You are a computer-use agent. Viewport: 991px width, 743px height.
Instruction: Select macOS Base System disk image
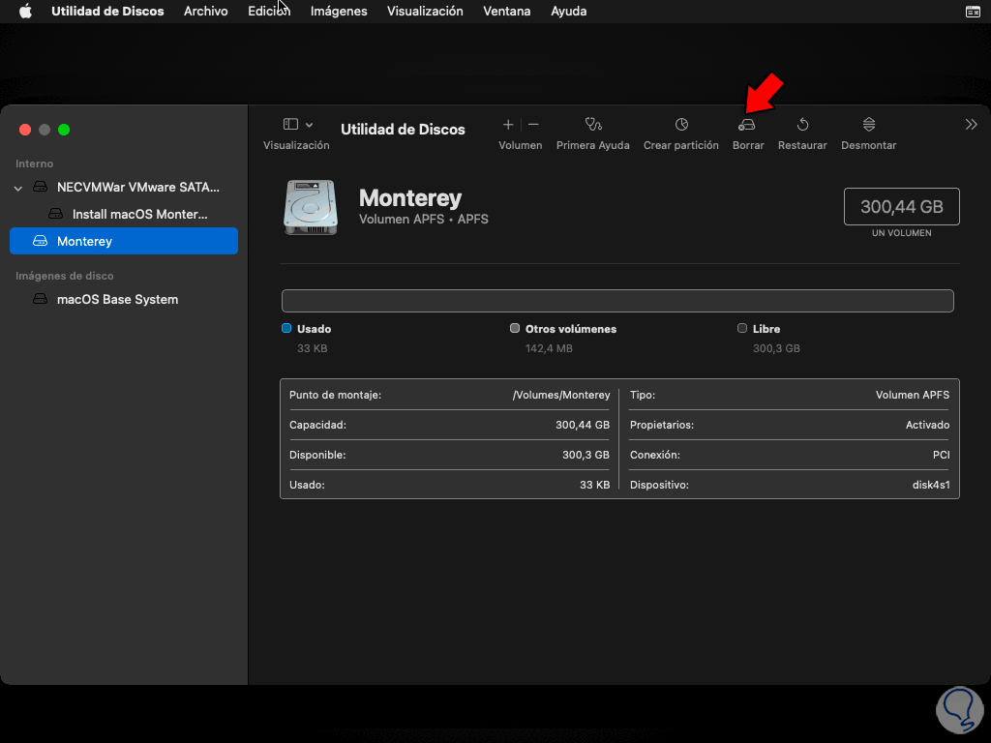pyautogui.click(x=117, y=299)
